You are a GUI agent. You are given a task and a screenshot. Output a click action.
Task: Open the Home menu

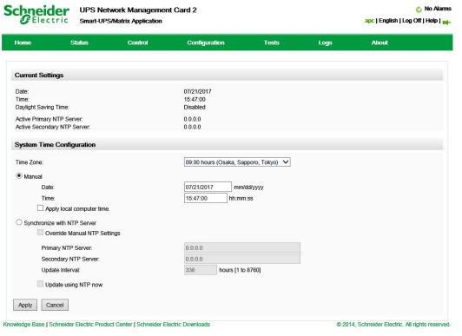coord(23,43)
